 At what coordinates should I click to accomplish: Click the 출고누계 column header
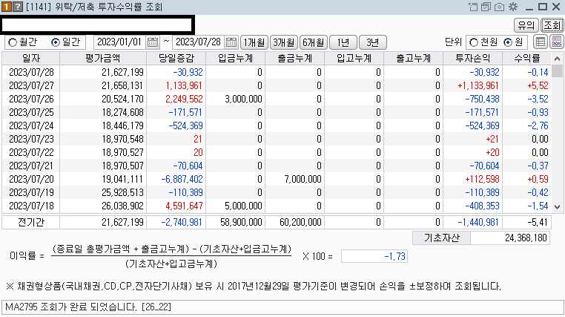[414, 59]
